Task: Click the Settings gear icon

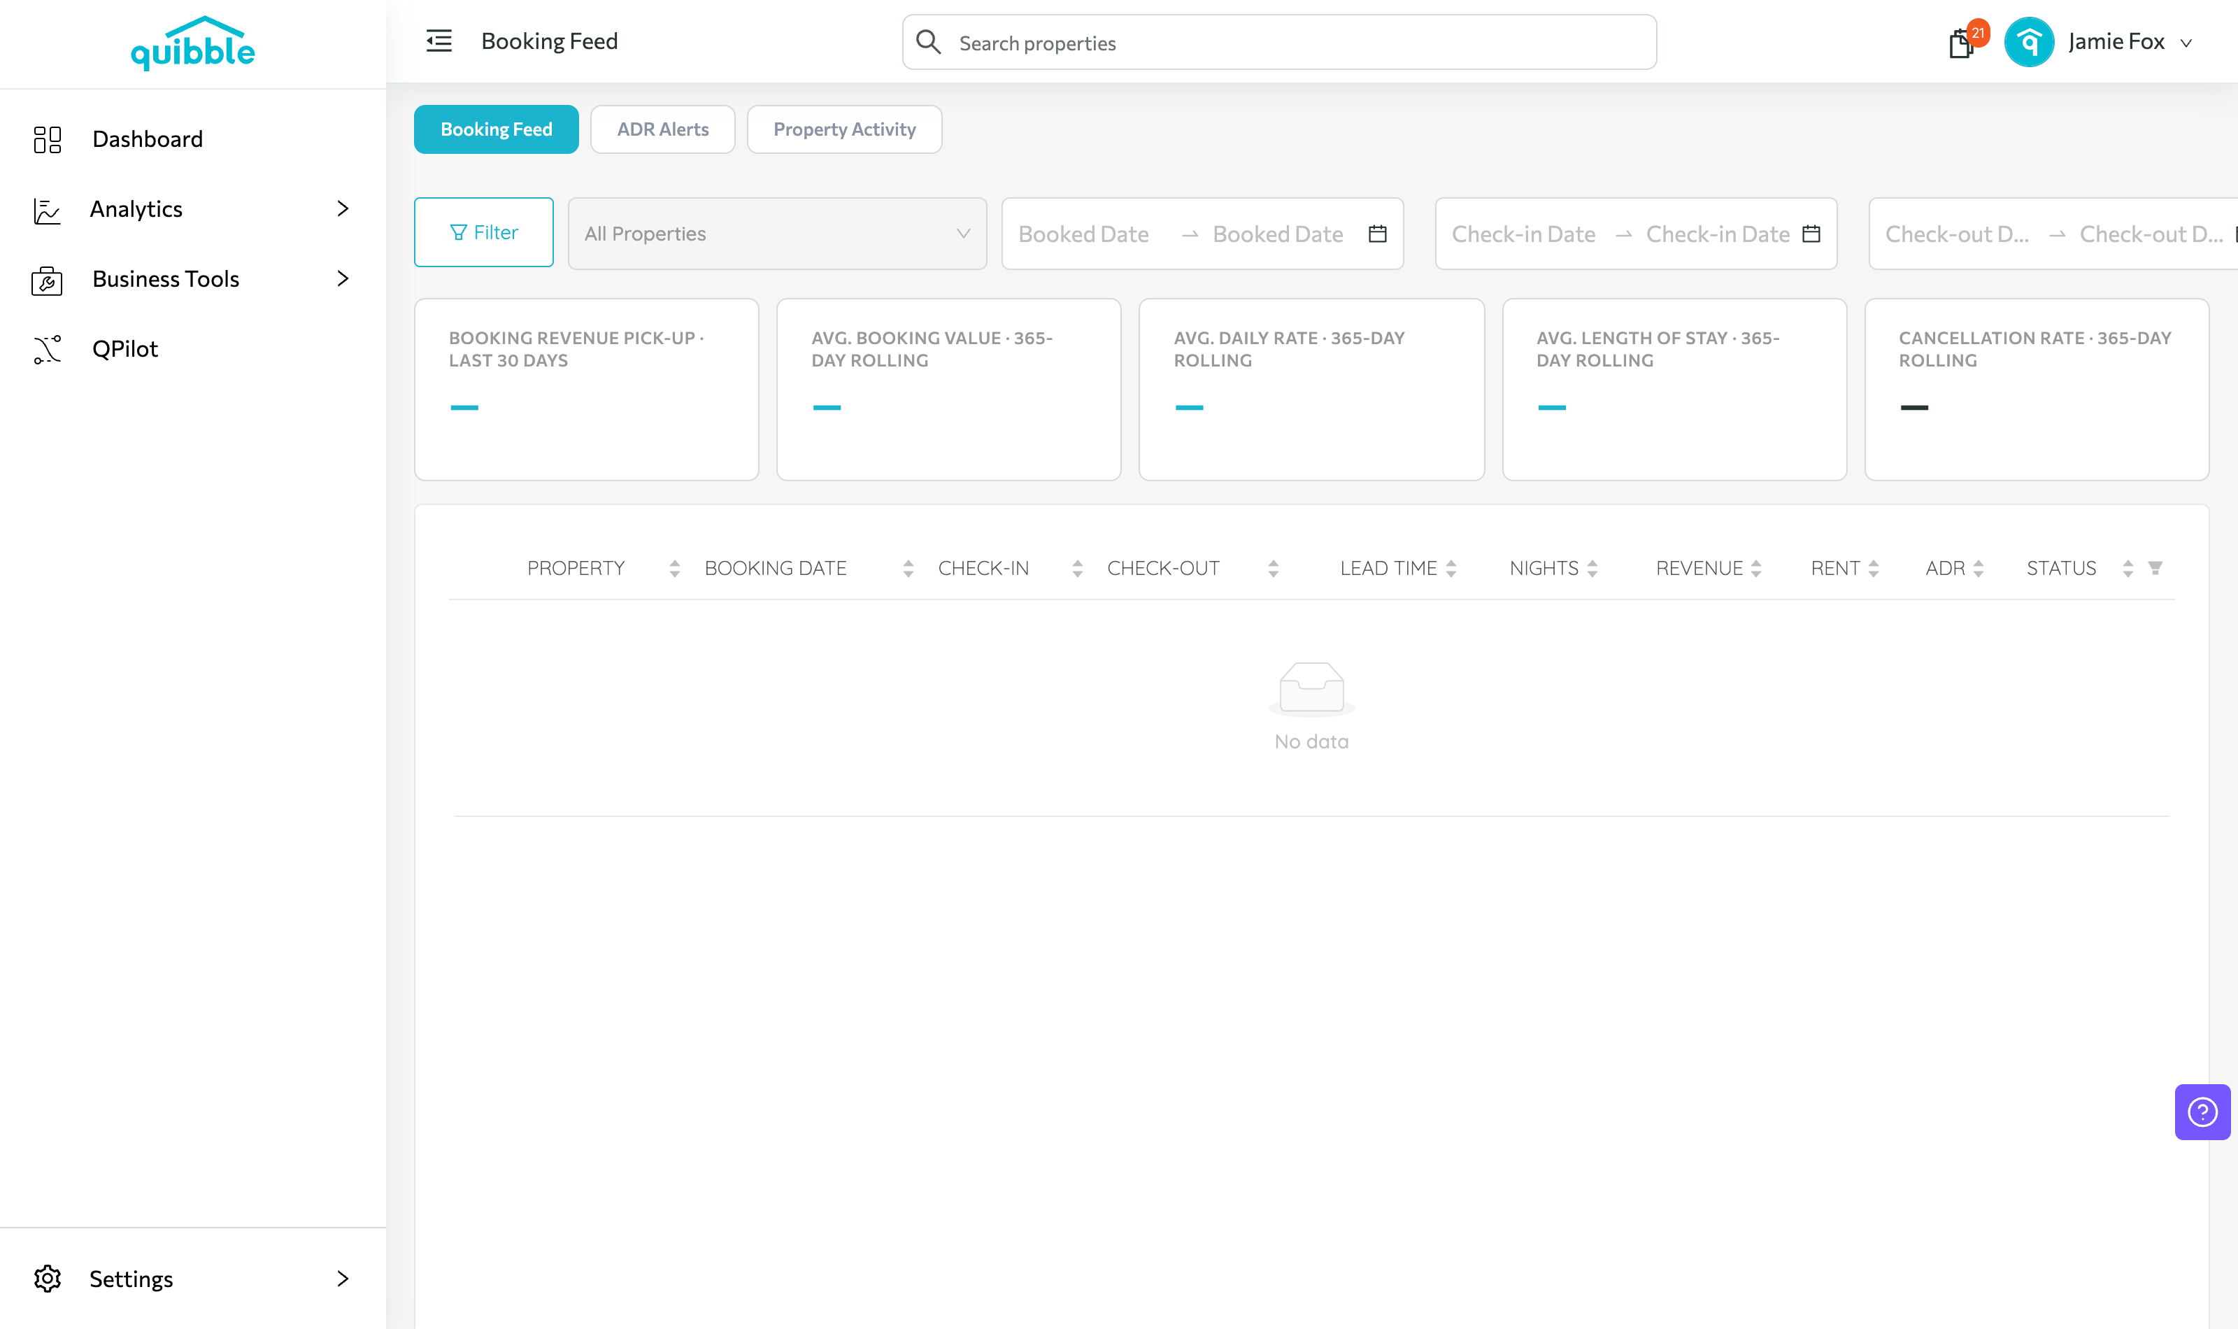Action: (48, 1278)
